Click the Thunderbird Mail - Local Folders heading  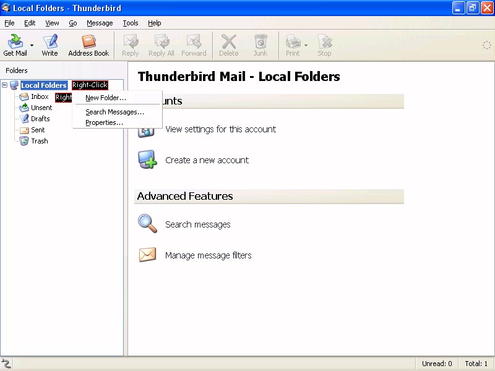[239, 77]
